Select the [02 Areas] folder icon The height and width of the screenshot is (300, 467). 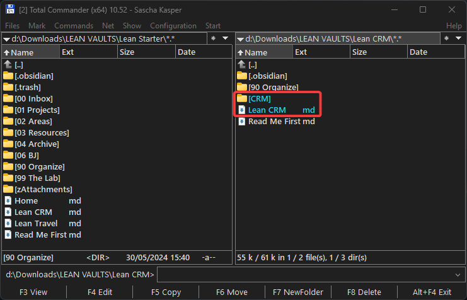point(8,121)
